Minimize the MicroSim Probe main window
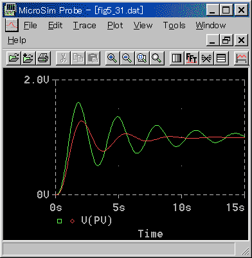252x258 pixels. click(213, 10)
